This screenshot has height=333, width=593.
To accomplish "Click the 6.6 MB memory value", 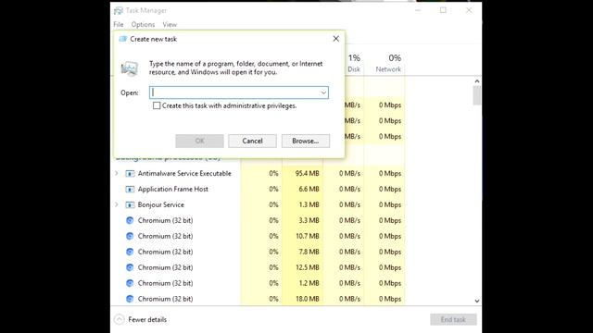I will [309, 189].
